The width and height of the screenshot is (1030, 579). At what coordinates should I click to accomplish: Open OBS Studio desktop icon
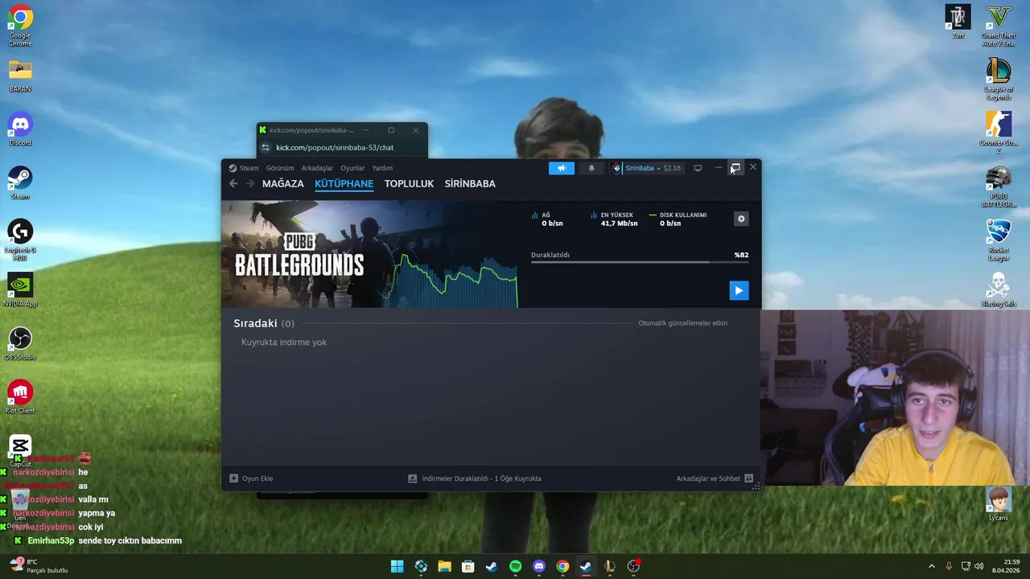pyautogui.click(x=20, y=344)
